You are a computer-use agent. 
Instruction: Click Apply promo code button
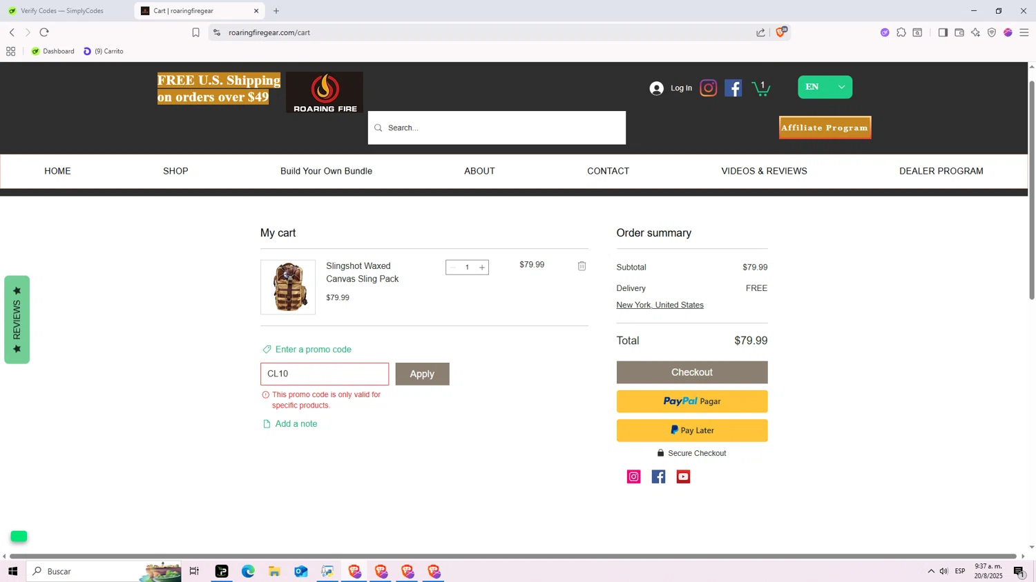[422, 374]
